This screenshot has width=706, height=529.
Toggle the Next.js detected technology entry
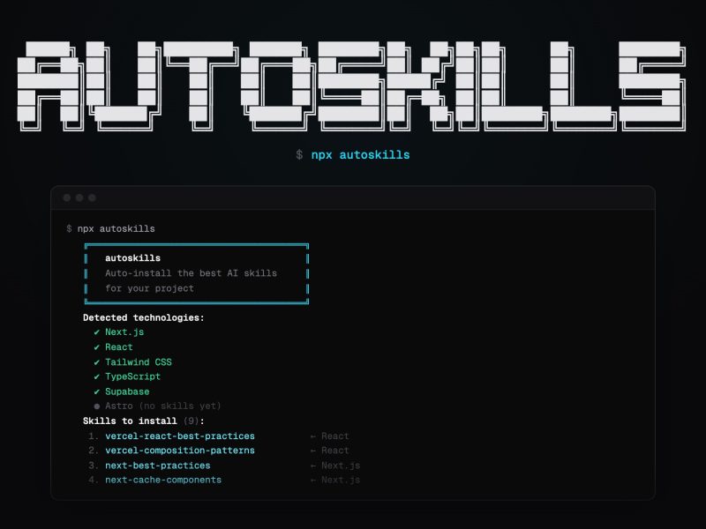click(125, 332)
